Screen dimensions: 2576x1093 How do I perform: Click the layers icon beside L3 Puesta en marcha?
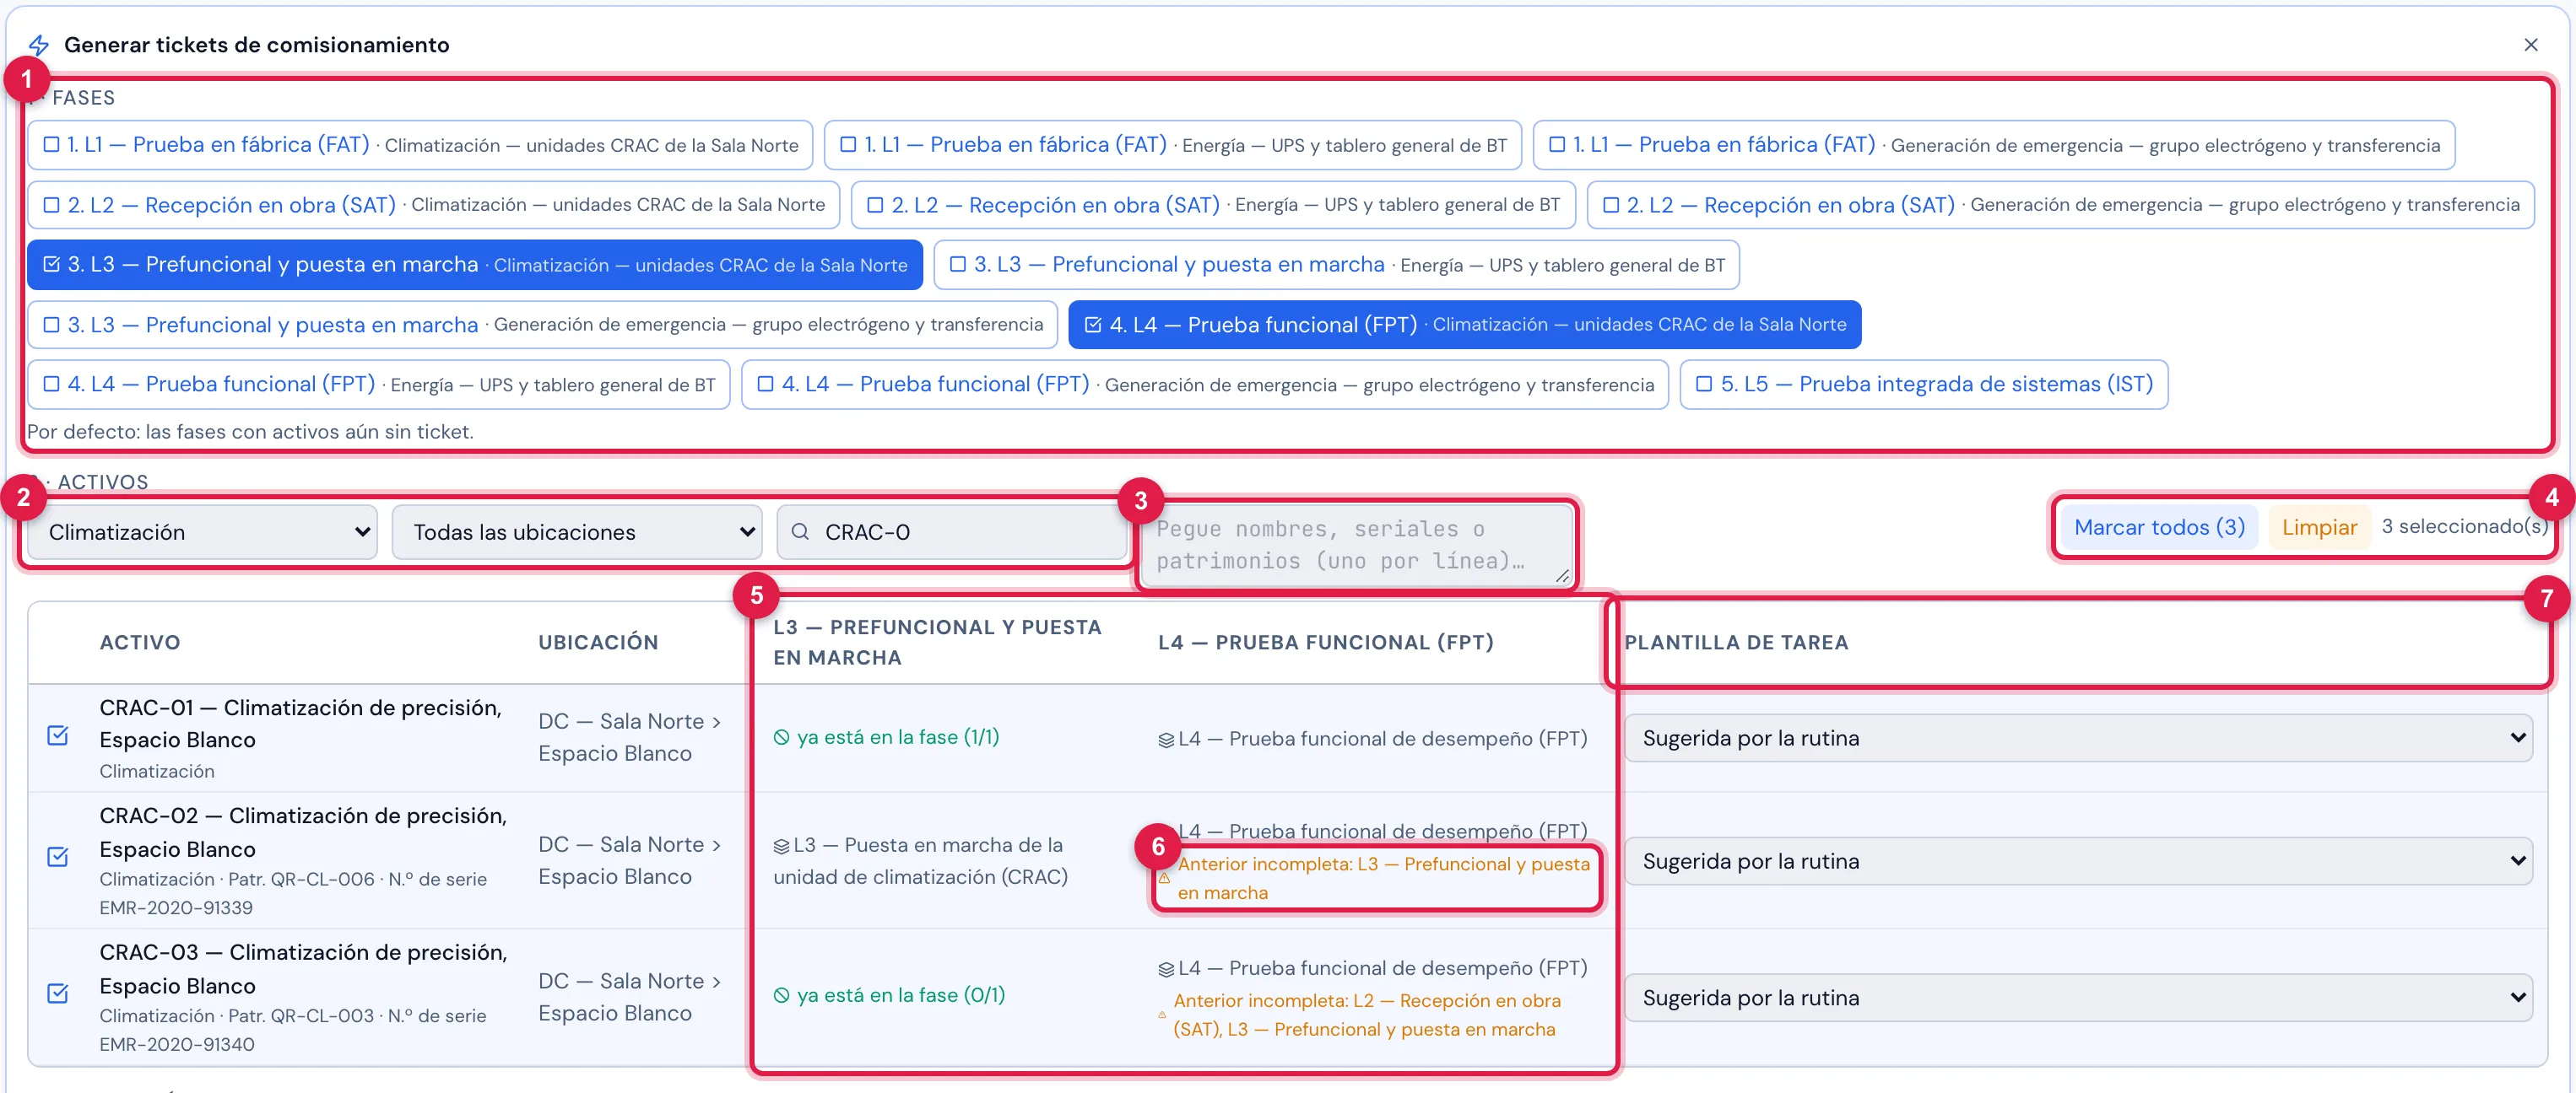781,846
